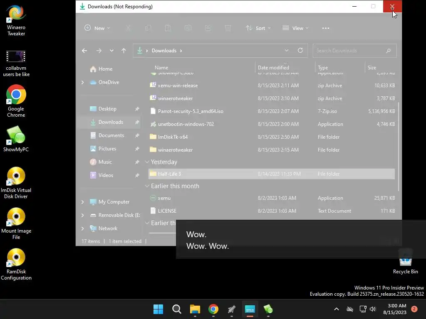Go up one folder level

[x=124, y=51]
